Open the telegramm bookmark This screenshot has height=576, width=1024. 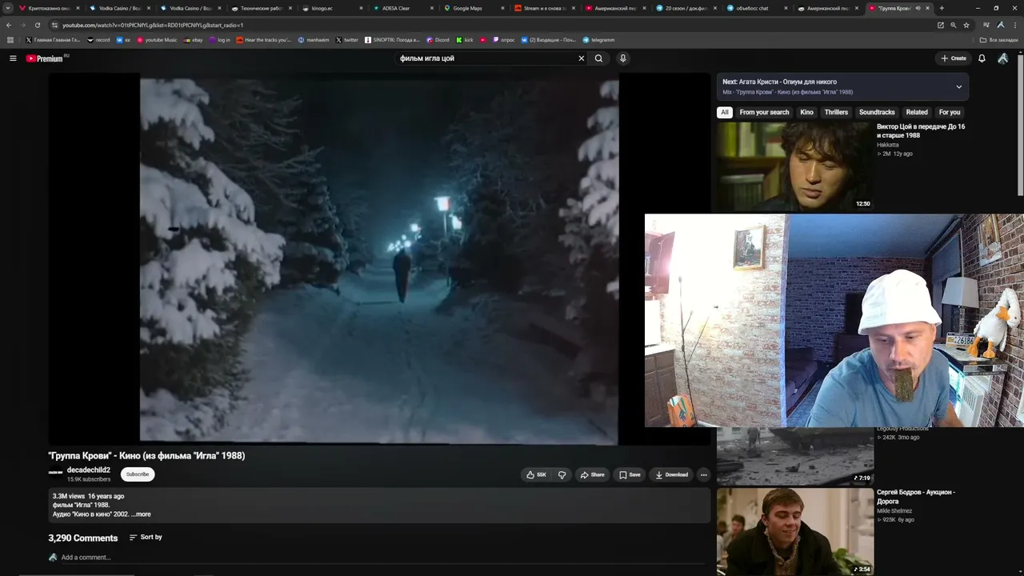click(598, 40)
